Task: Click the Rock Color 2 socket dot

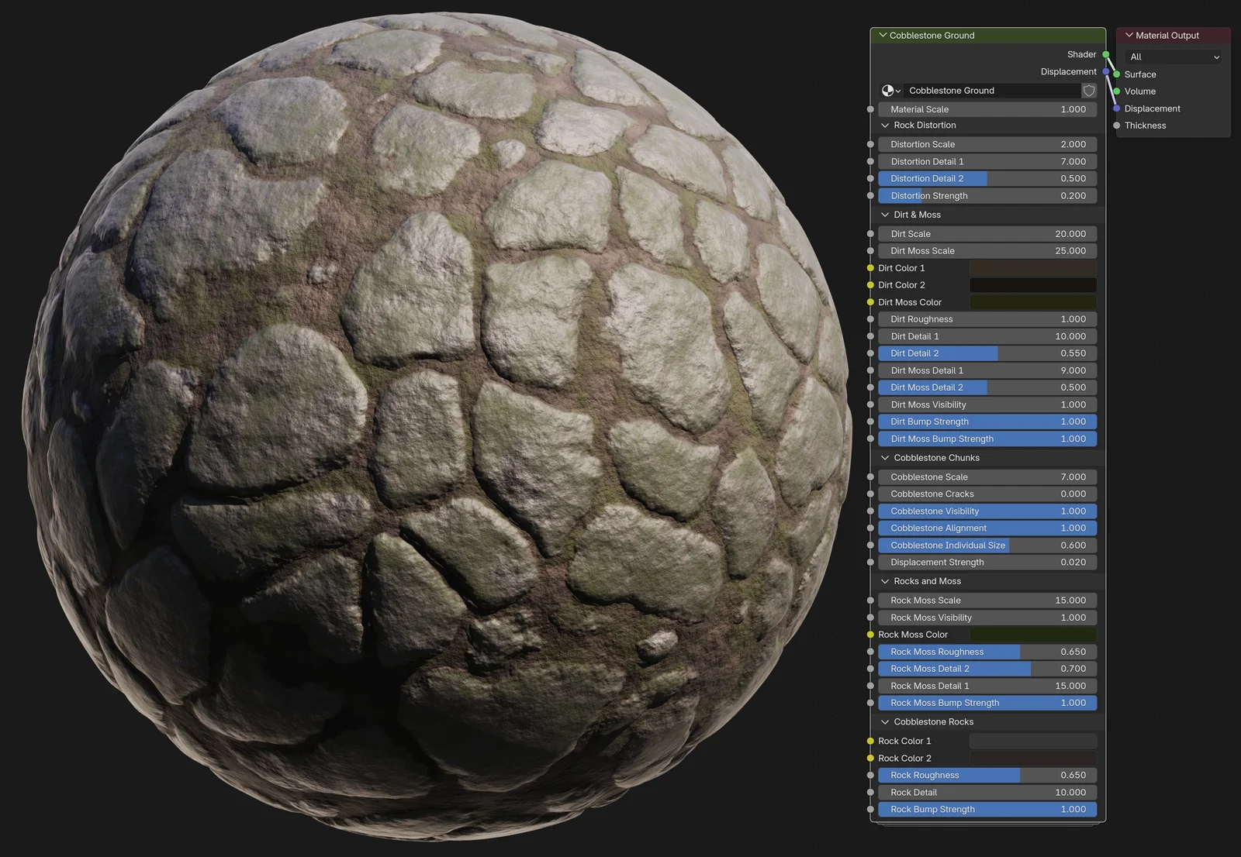Action: pyautogui.click(x=869, y=758)
